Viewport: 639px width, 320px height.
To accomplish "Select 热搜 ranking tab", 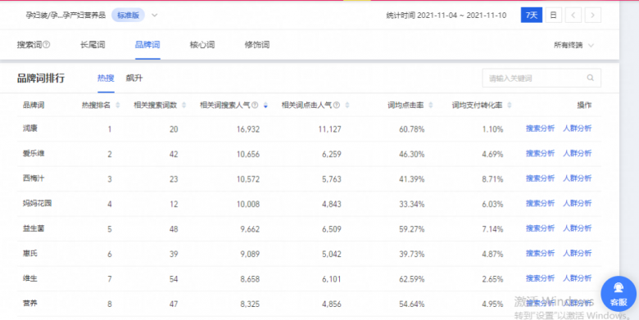I will [x=106, y=79].
